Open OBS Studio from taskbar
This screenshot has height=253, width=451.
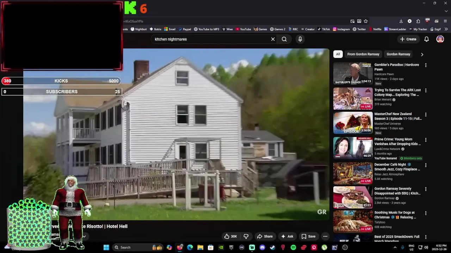click(x=345, y=247)
